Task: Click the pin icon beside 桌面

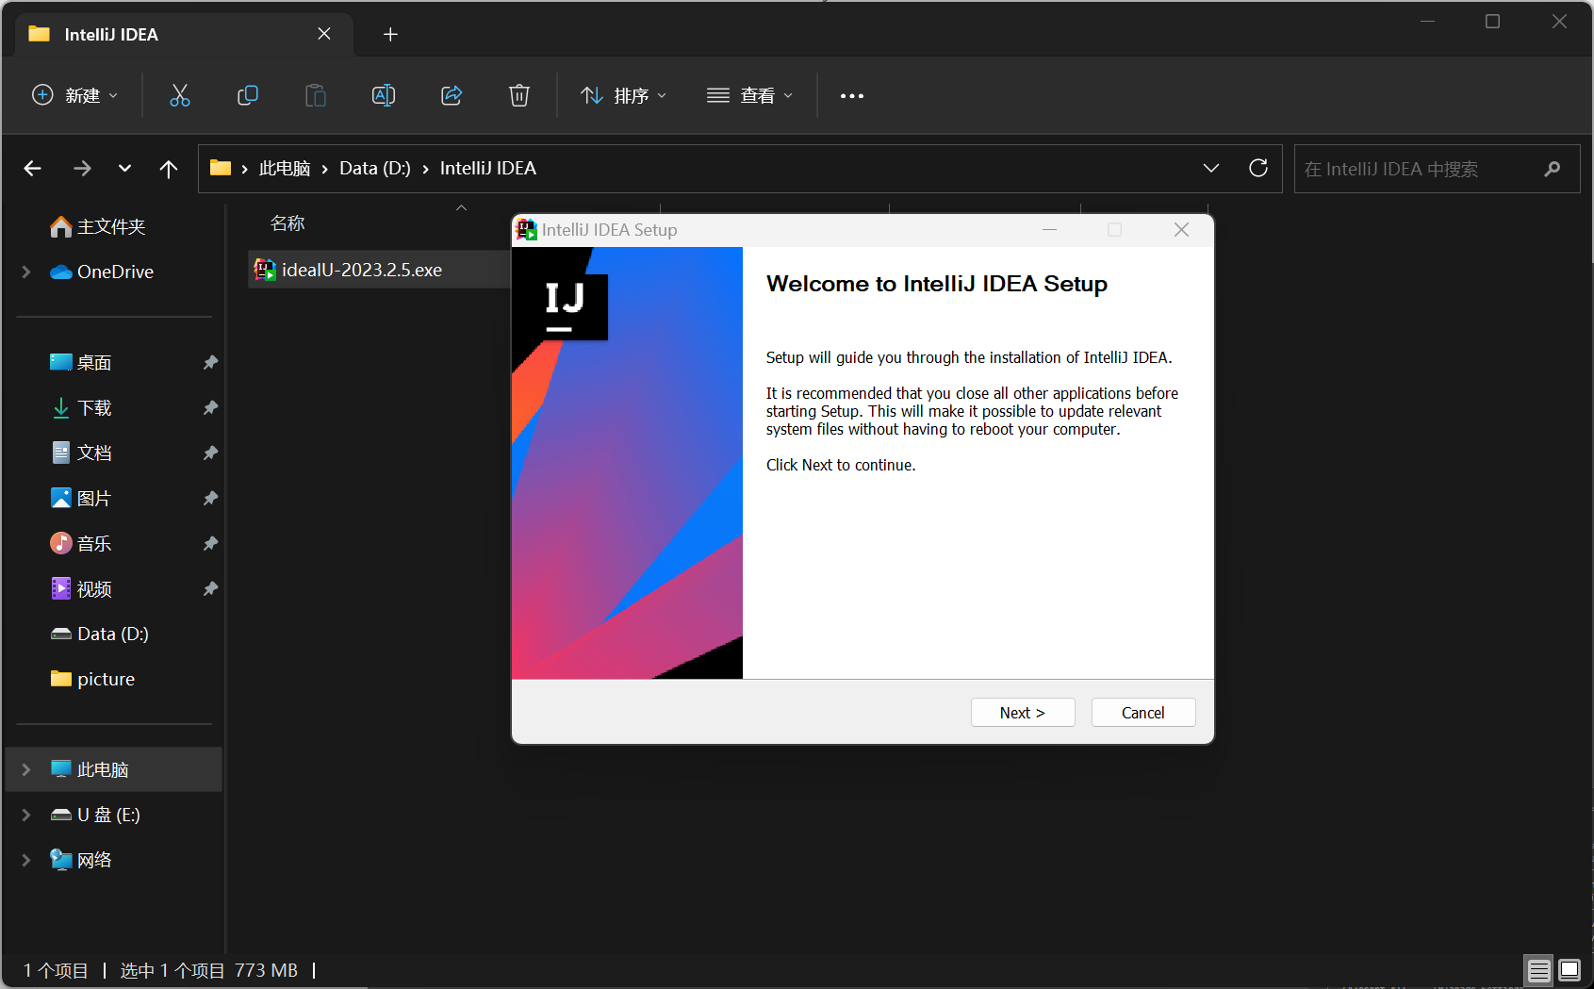Action: [x=210, y=362]
